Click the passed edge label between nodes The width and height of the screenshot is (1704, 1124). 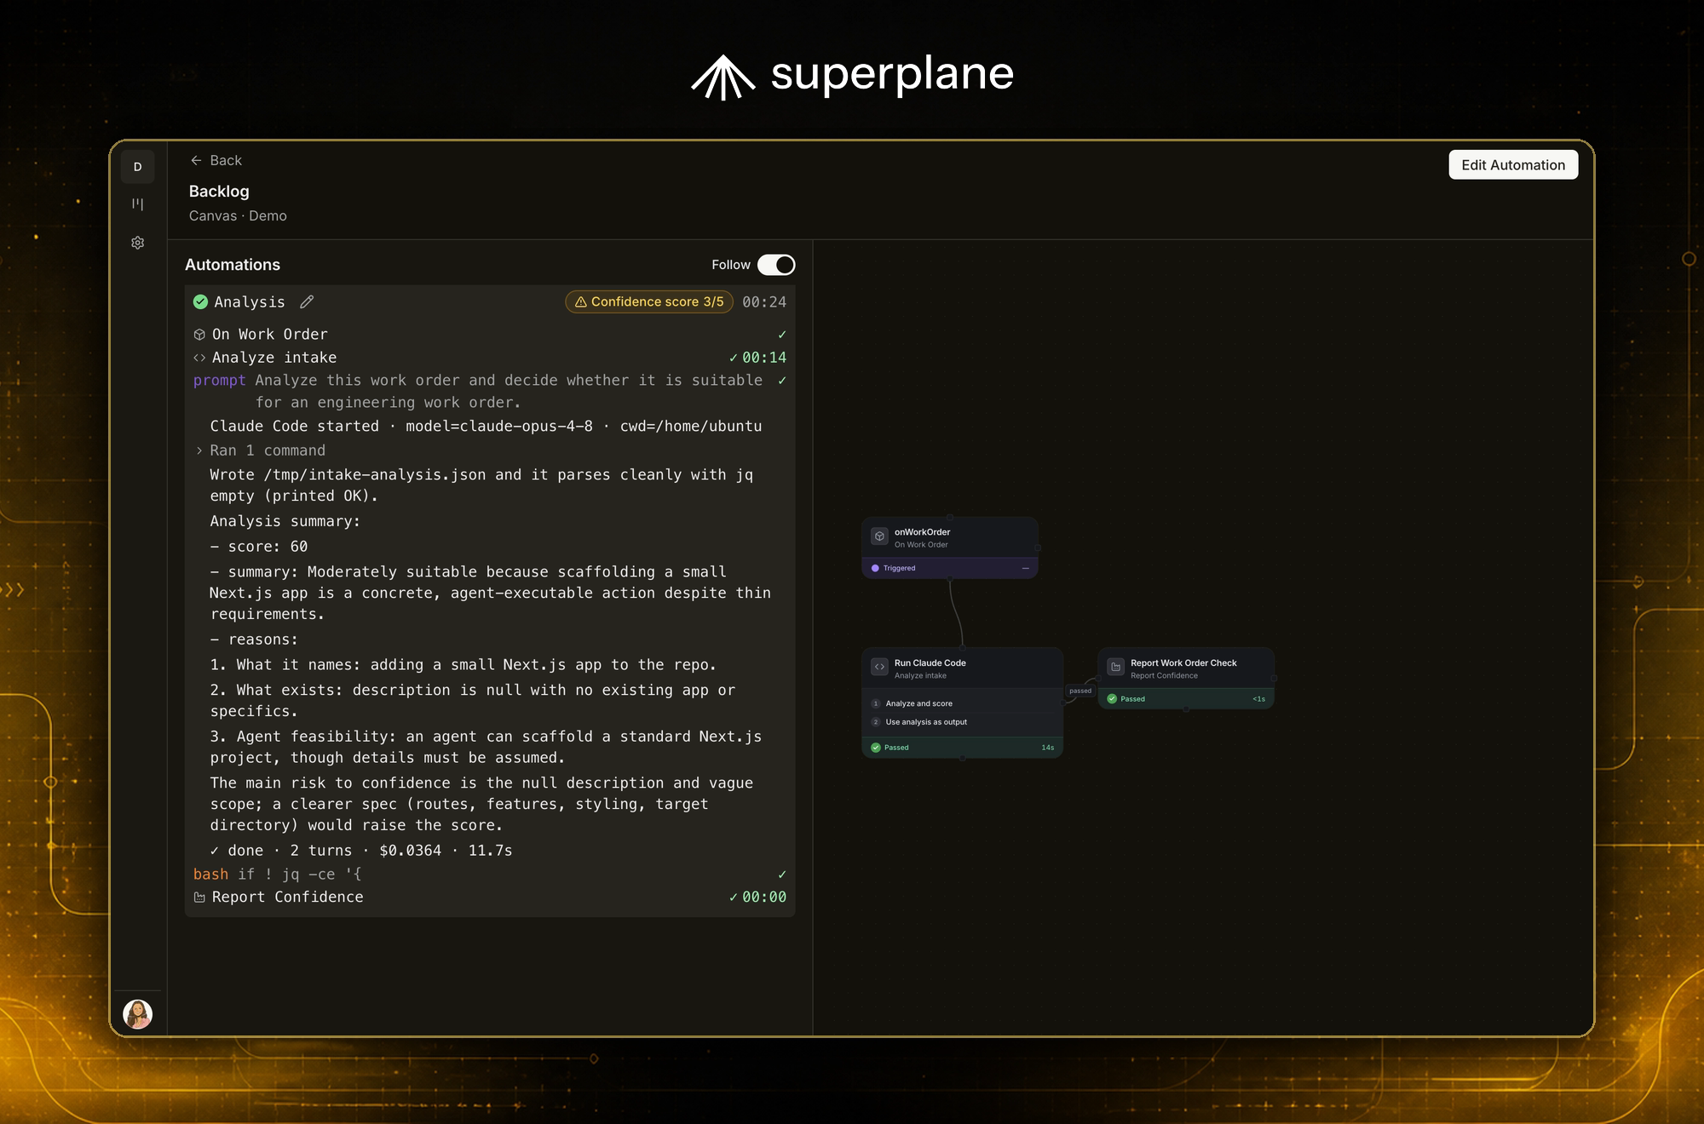click(x=1080, y=691)
